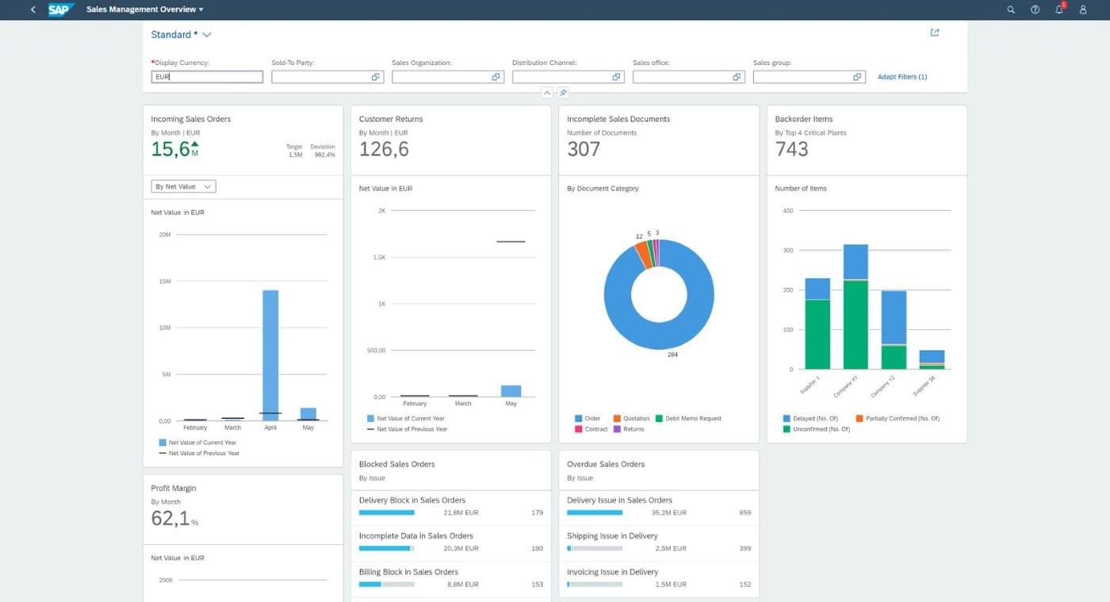
Task: Open Sales Management Overview title menu
Action: pos(145,10)
